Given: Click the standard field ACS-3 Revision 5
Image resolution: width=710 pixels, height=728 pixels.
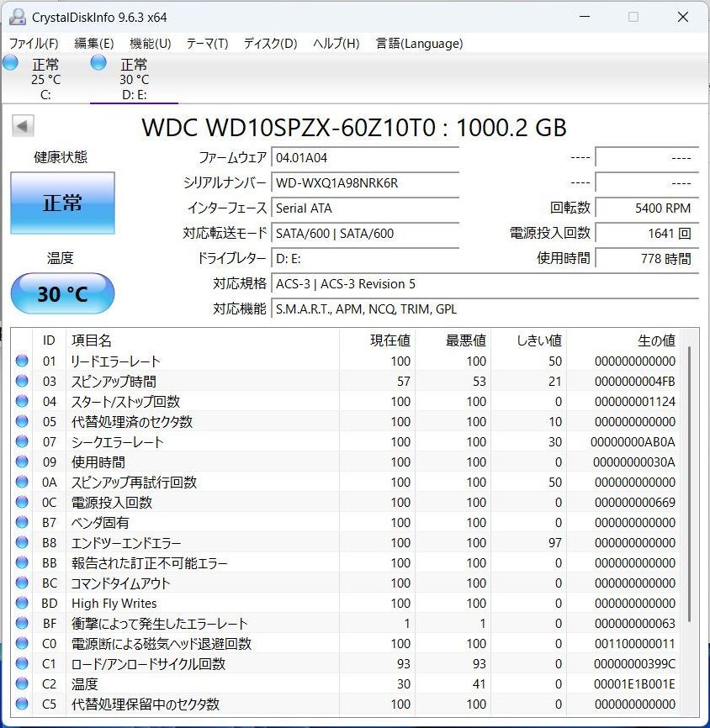Looking at the screenshot, I should pos(485,283).
